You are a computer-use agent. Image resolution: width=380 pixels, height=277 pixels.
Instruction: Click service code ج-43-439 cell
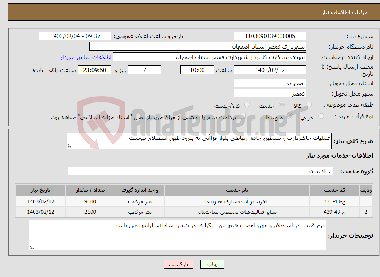click(334, 212)
